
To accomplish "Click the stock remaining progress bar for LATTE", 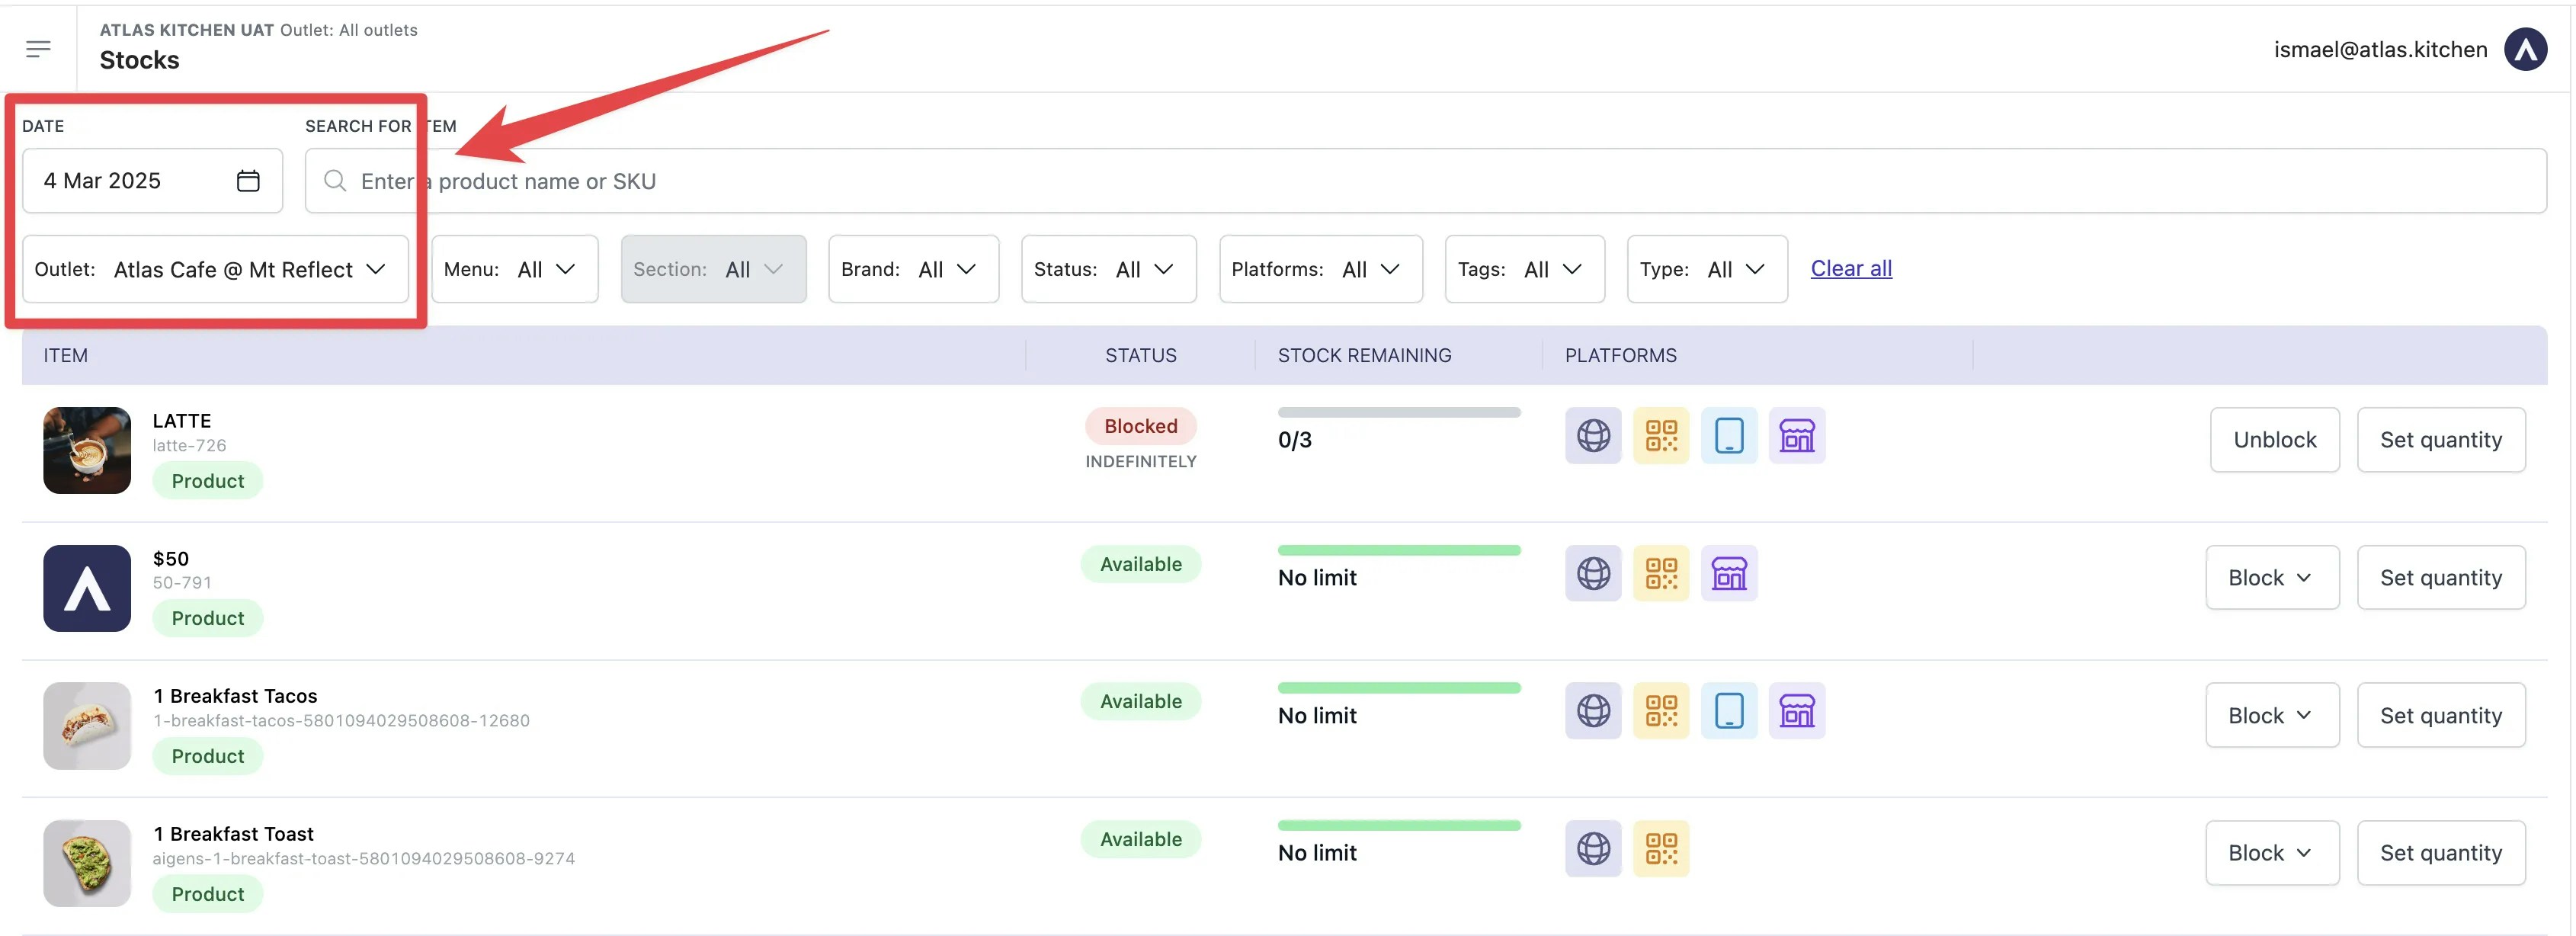I will [x=1398, y=411].
